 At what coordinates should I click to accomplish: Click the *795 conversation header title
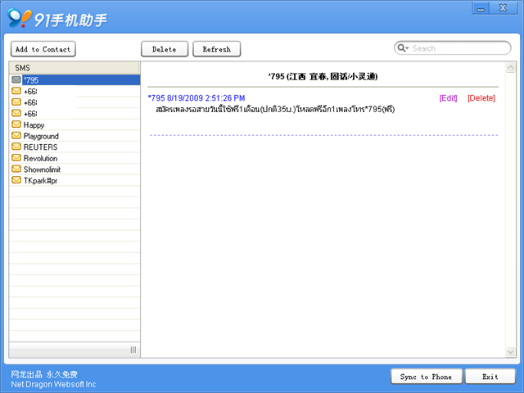[x=323, y=76]
